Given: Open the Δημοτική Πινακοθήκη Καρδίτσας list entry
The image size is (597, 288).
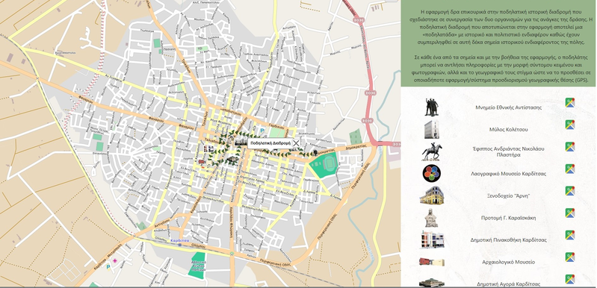Looking at the screenshot, I should click(x=509, y=240).
